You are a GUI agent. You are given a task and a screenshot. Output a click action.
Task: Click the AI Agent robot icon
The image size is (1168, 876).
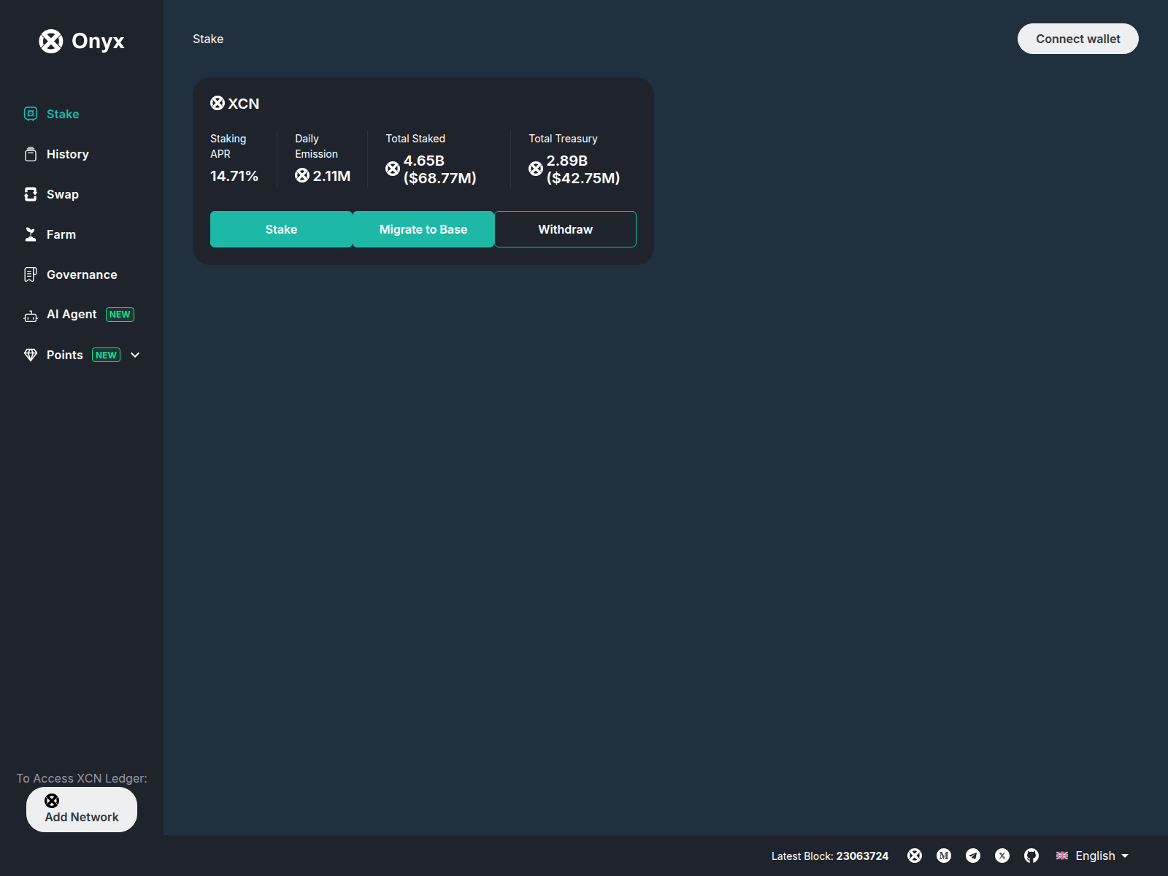point(31,315)
